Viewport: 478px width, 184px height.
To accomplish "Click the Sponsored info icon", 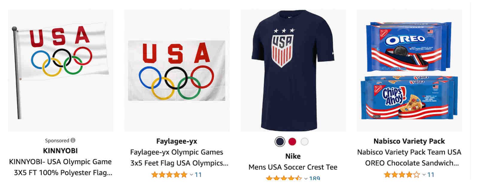I will 73,140.
